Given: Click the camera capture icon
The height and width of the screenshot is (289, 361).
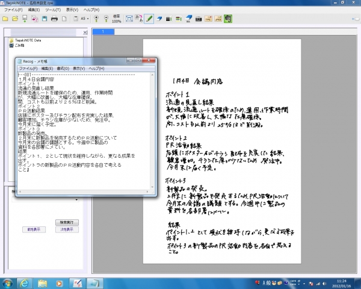Looking at the screenshot, I should click(199, 19).
